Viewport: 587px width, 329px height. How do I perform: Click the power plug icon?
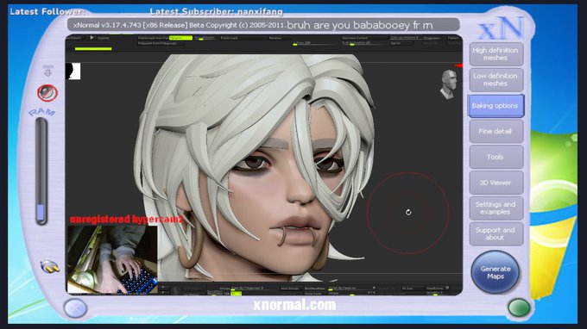50,267
